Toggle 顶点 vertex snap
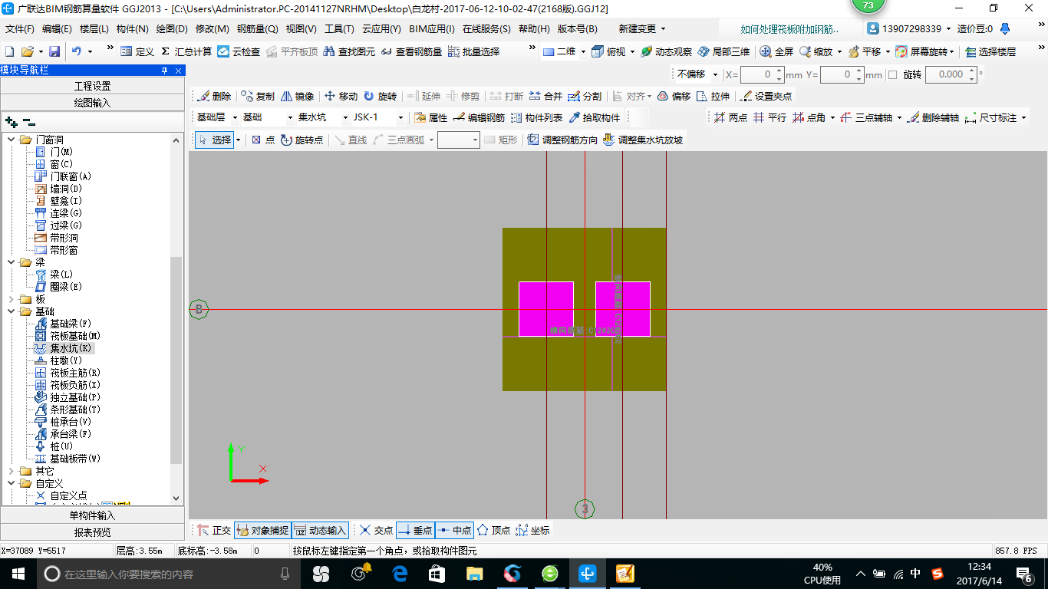The width and height of the screenshot is (1048, 589). [494, 530]
